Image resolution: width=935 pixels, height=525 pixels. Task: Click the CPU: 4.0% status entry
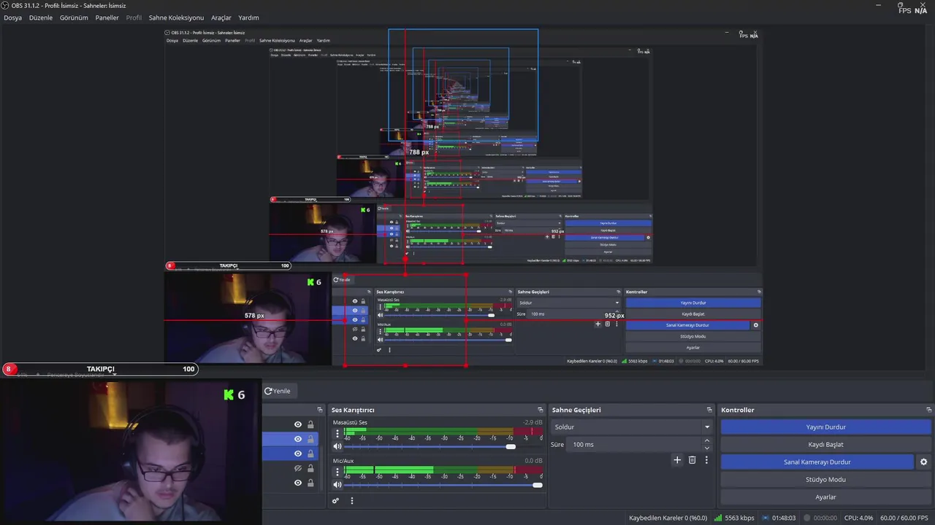858,518
